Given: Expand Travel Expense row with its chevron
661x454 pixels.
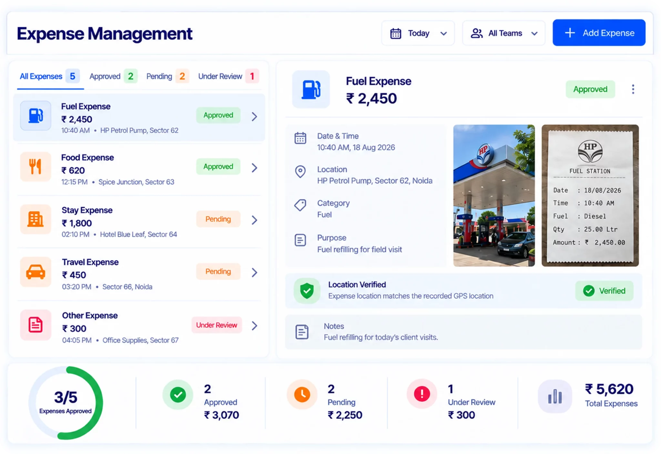Looking at the screenshot, I should [254, 273].
